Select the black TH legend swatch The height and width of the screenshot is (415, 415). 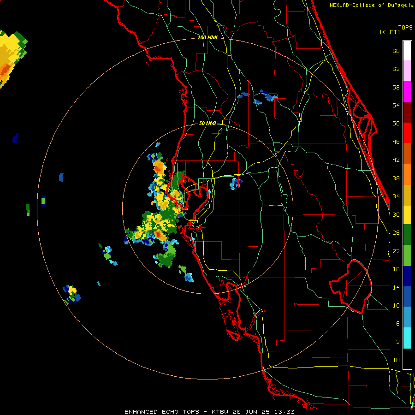pyautogui.click(x=407, y=359)
